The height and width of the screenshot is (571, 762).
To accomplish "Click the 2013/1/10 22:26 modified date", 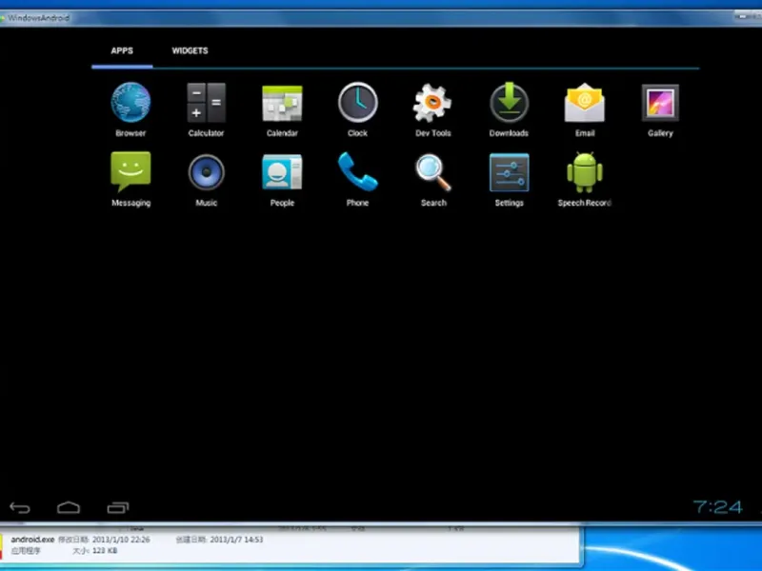I will (121, 540).
